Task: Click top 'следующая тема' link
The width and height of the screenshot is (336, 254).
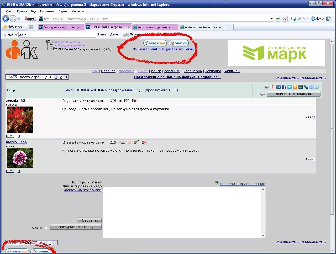Action: point(287,78)
